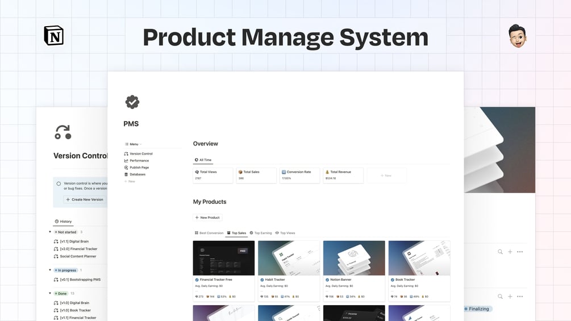
Task: Switch to the Top Views tab
Action: 285,233
